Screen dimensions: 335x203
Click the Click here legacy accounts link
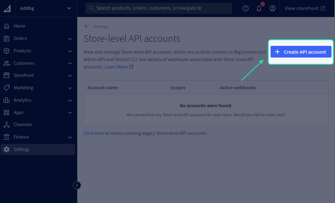tap(93, 133)
